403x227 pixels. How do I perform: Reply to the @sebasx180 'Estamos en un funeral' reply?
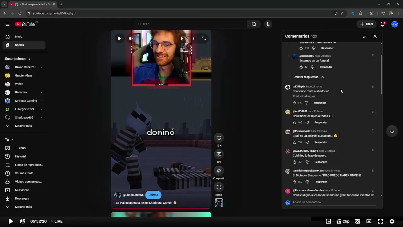click(x=326, y=67)
